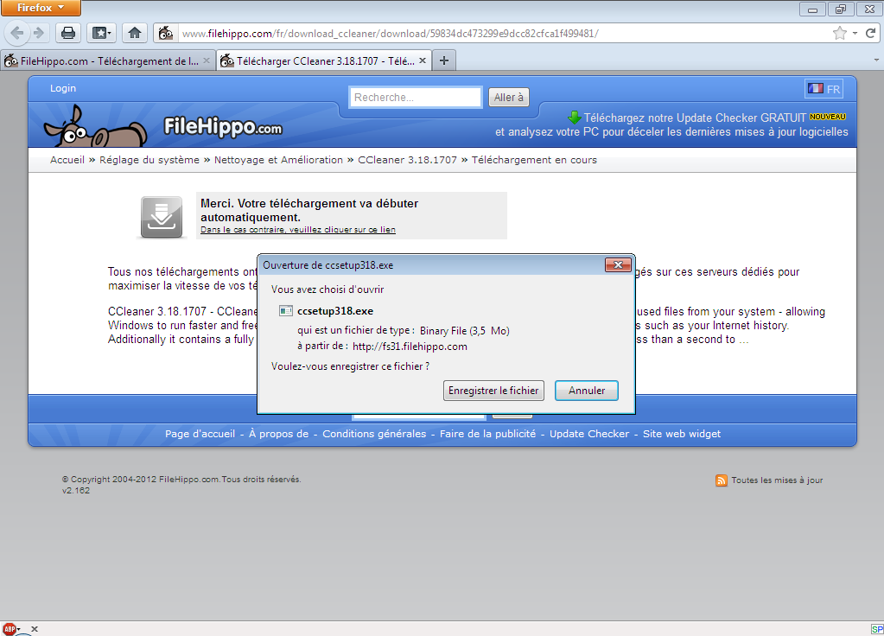The height and width of the screenshot is (636, 884).
Task: Open CCleaner 3.18.1707 breadcrumb
Action: [407, 160]
